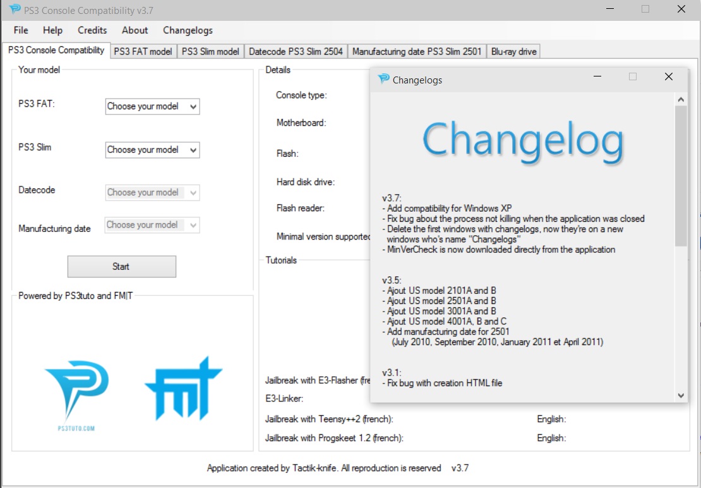Open the Changelogs menu
Screen dimensions: 701x488
coord(188,30)
